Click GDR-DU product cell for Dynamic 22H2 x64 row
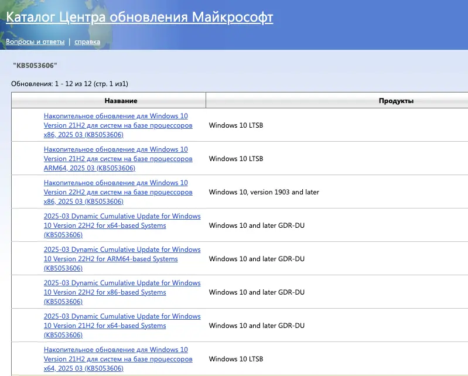 pyautogui.click(x=257, y=225)
